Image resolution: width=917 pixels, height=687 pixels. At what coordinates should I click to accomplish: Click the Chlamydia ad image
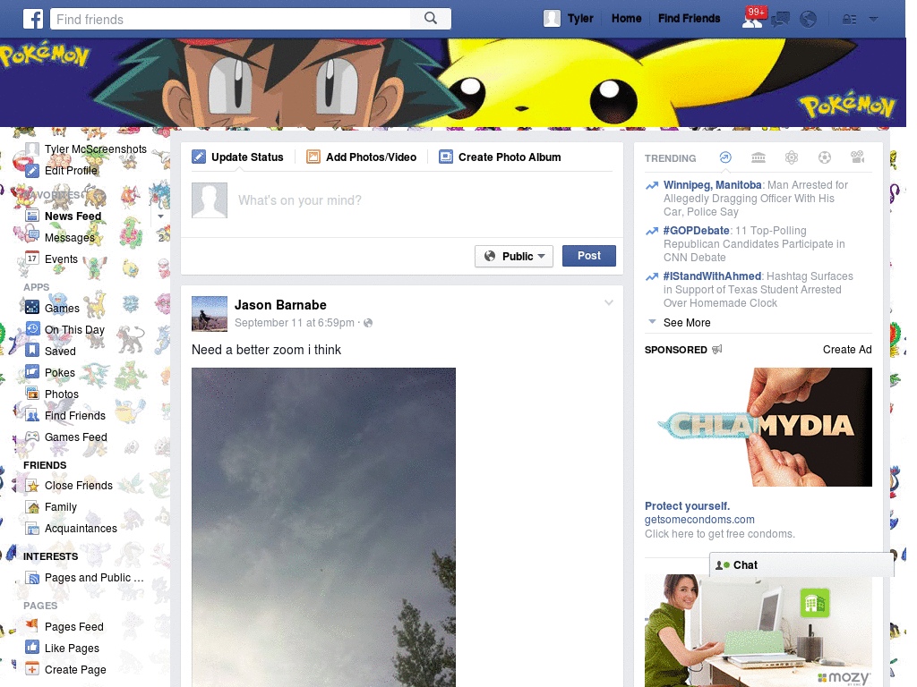[758, 427]
